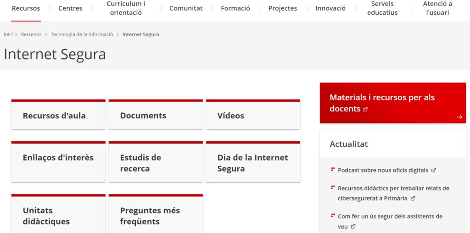Open Dia de la Internet Segura card

253,162
